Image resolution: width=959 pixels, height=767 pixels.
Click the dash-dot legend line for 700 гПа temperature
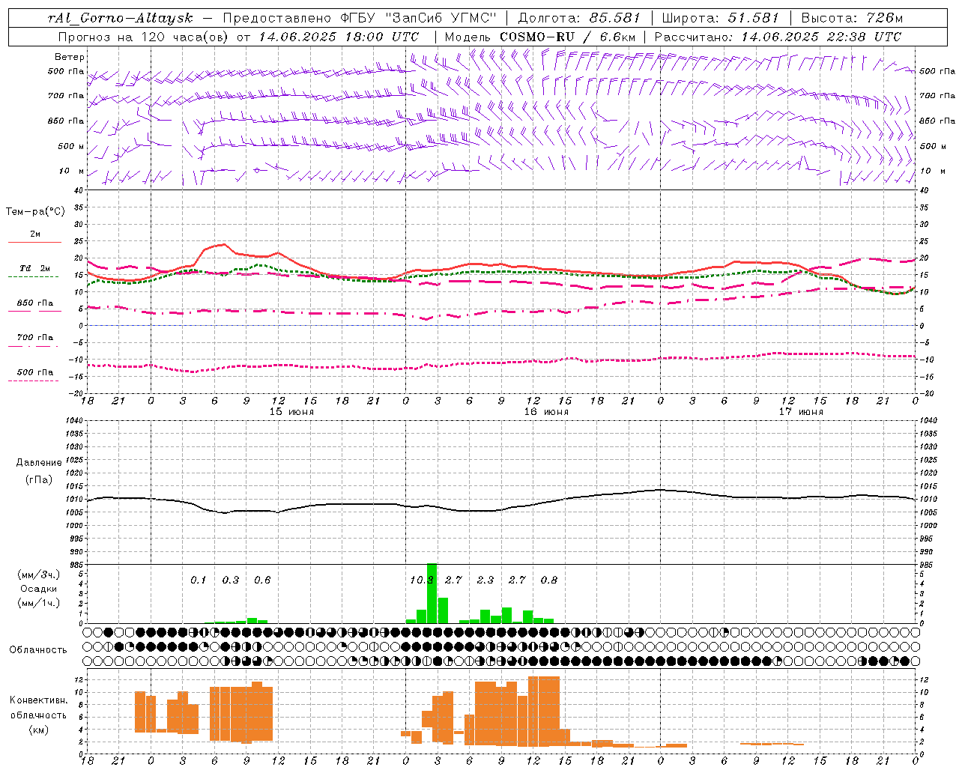[34, 346]
